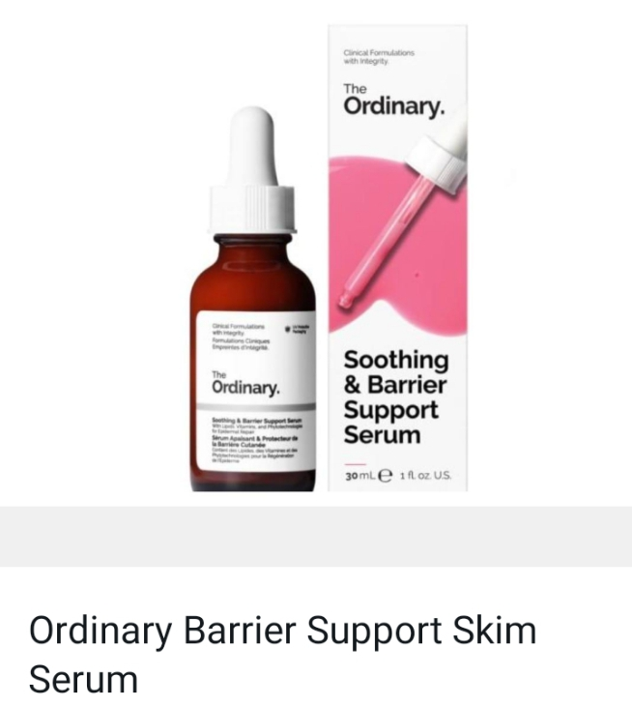
Task: Click the gray divider bar below image
Action: coord(316,536)
